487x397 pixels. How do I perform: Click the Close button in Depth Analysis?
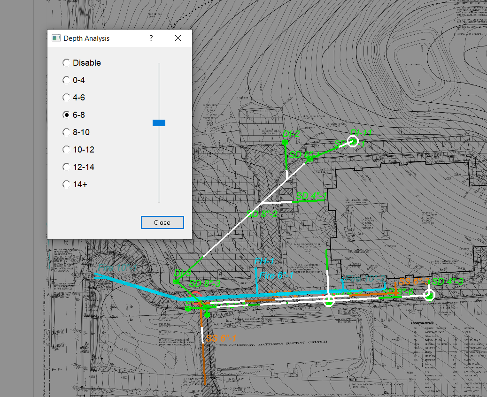[162, 222]
